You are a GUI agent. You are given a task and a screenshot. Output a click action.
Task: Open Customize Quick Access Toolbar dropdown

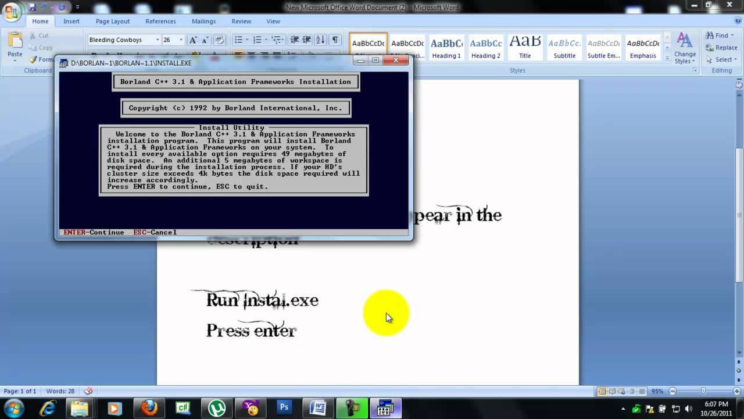pos(78,8)
